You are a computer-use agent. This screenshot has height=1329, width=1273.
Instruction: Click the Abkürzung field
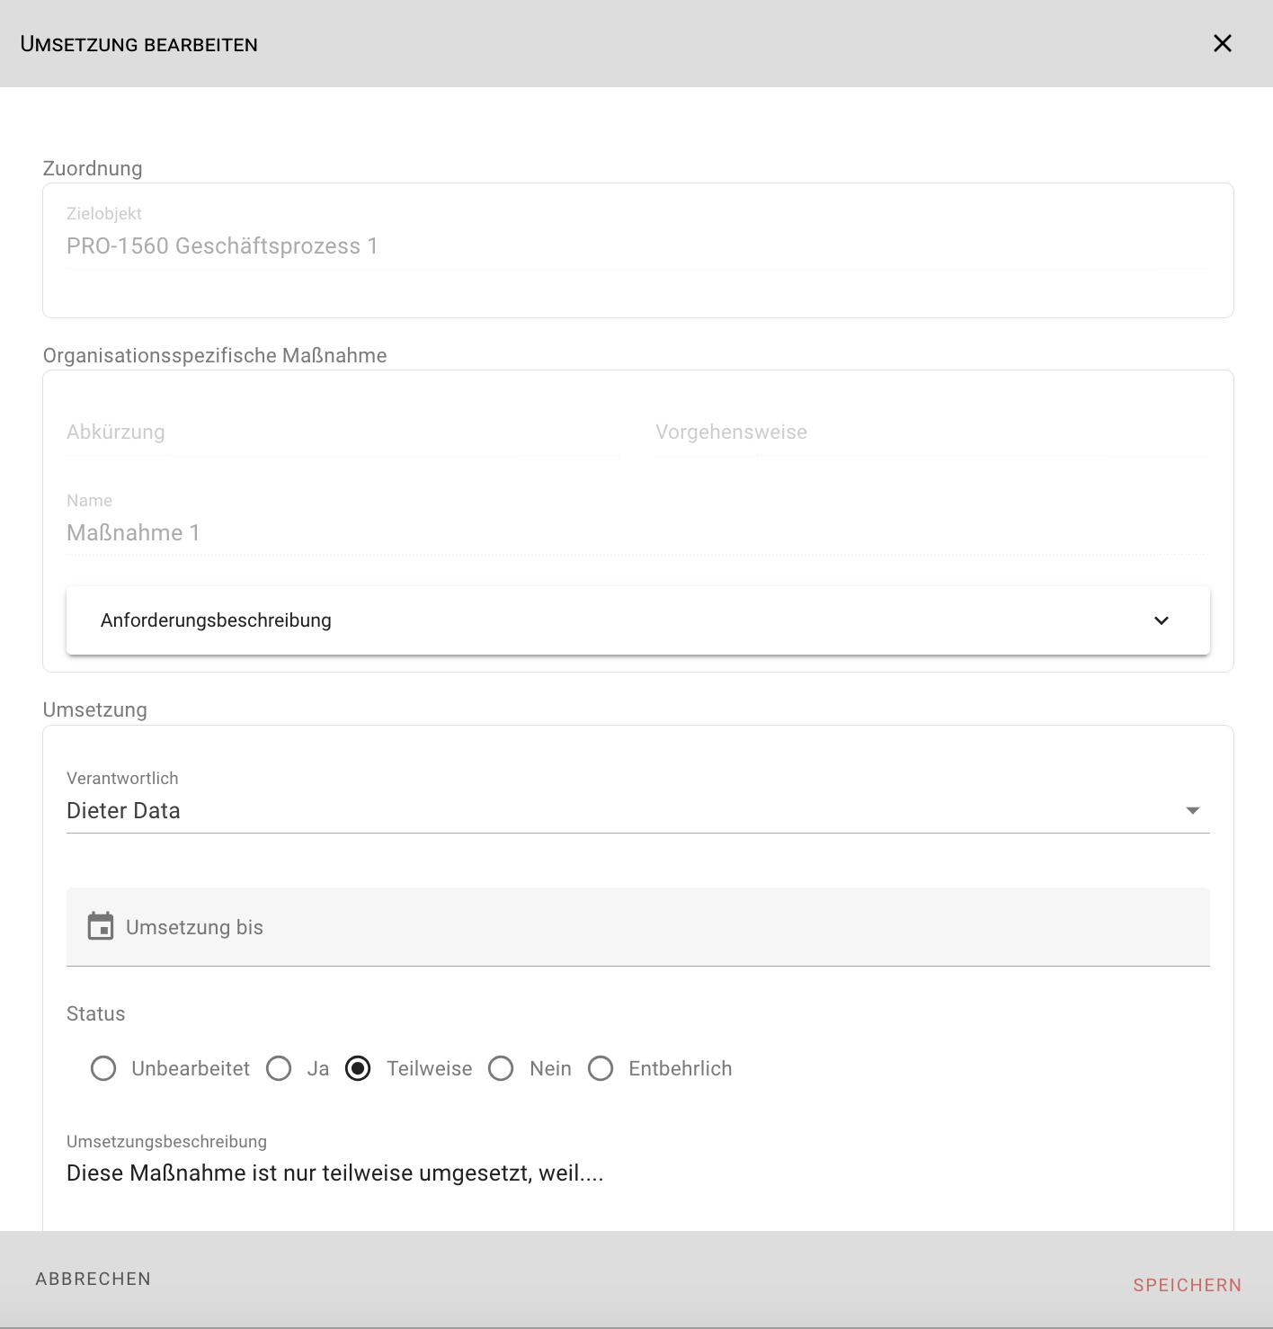[x=342, y=433]
